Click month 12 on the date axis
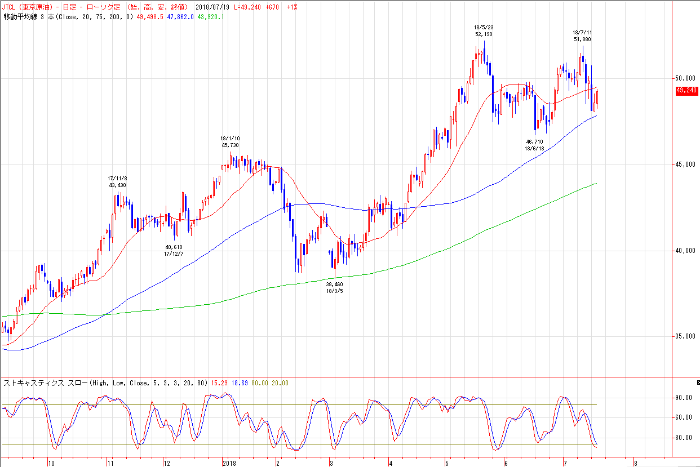The image size is (700, 467). click(x=167, y=463)
